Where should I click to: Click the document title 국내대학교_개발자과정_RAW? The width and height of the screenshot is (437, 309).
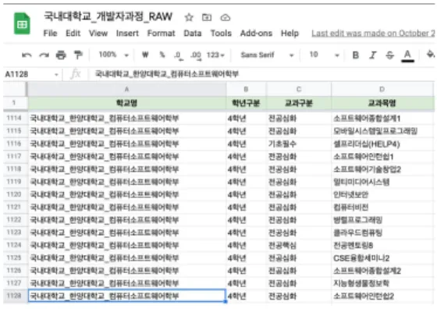tap(108, 16)
